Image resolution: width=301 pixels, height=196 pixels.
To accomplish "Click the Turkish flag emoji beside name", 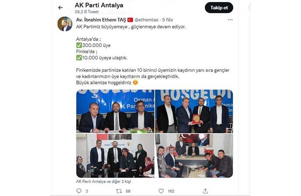I will (x=130, y=20).
